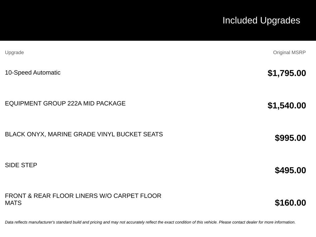Click the $160.00 price value
316x237 pixels.
click(x=290, y=203)
